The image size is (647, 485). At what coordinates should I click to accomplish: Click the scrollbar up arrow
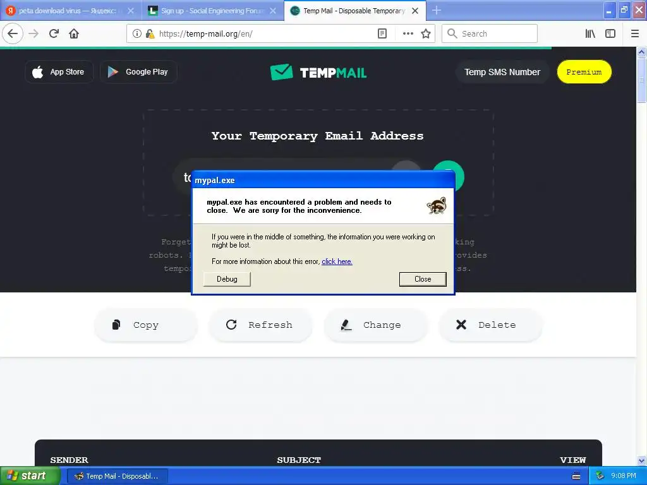642,52
